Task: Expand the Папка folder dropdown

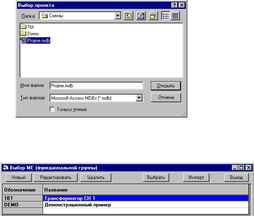Action: pos(118,16)
